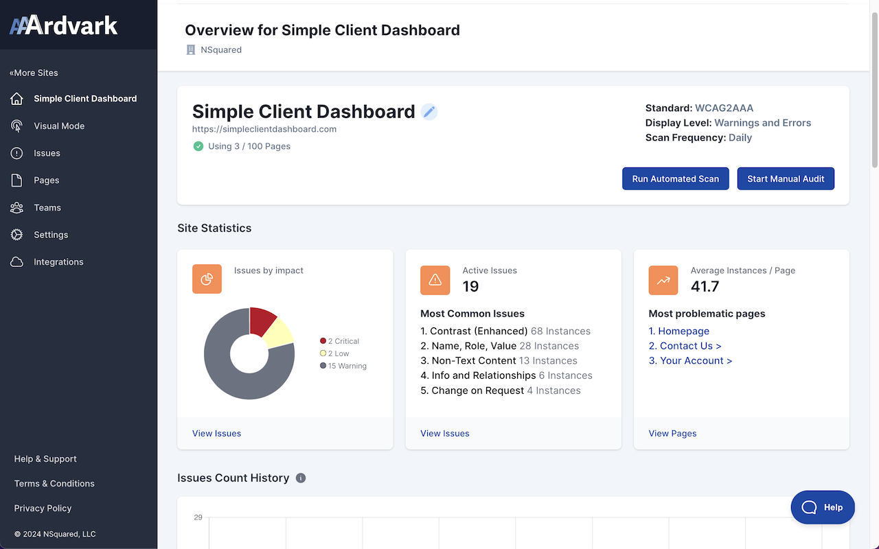
Task: Click the Visual Mode pointer icon in sidebar
Action: (x=17, y=126)
